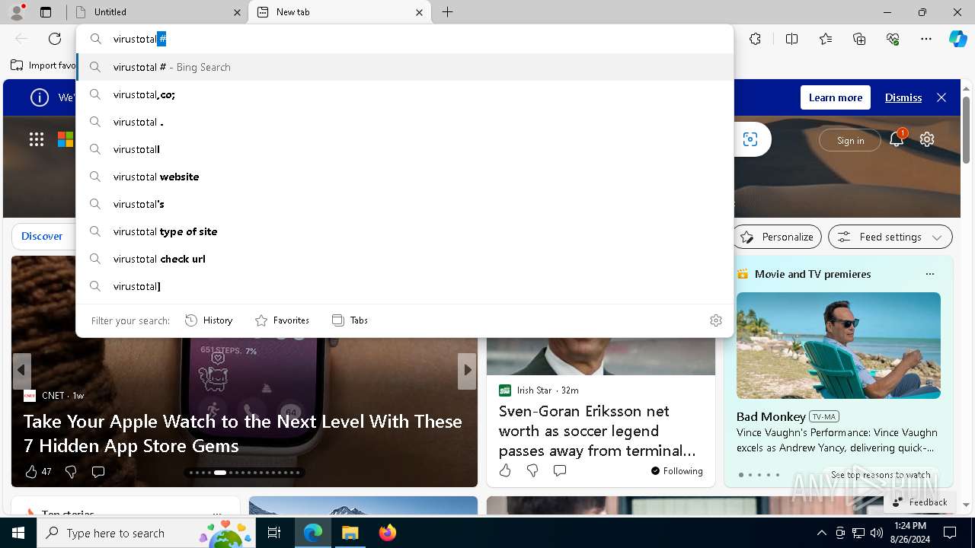Viewport: 975px width, 548px height.
Task: Choose 'virustotal.co;' suggestion
Action: pos(405,94)
